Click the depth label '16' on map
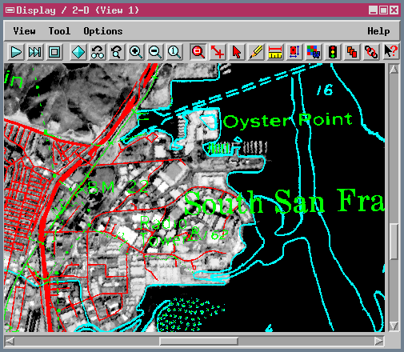Image resolution: width=404 pixels, height=352 pixels. click(x=325, y=90)
